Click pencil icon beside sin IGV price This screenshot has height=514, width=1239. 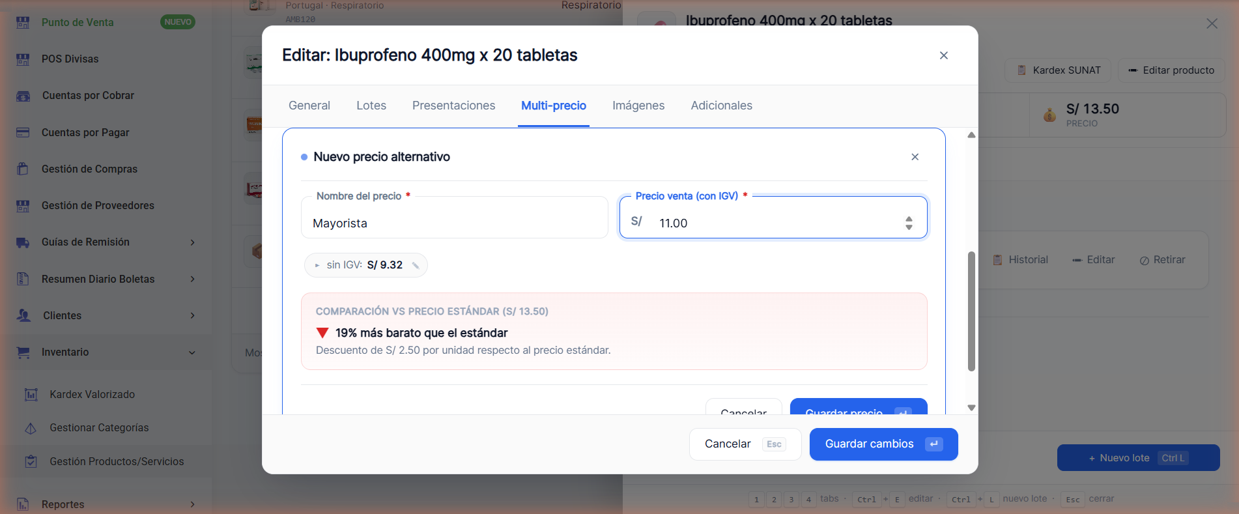click(416, 265)
